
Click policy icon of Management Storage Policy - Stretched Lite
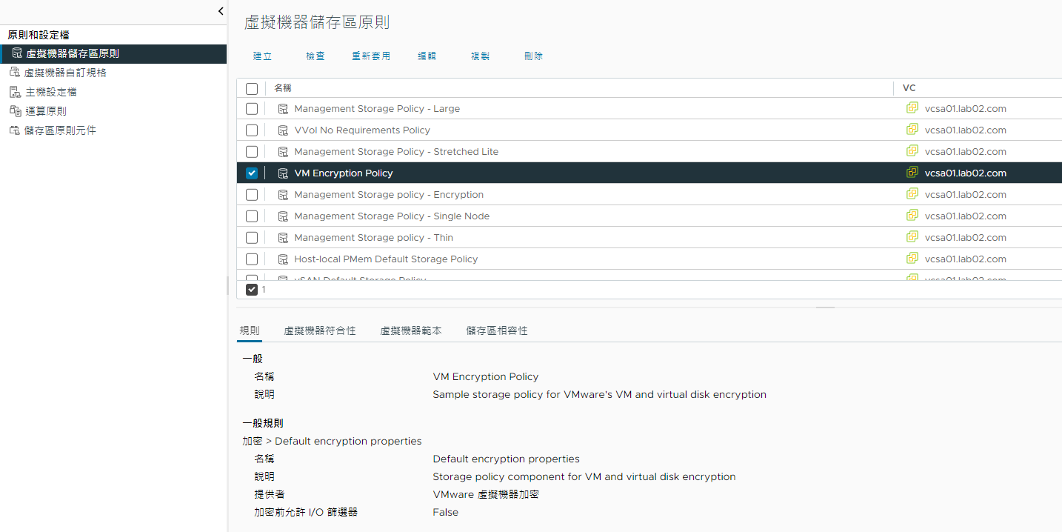coord(283,152)
